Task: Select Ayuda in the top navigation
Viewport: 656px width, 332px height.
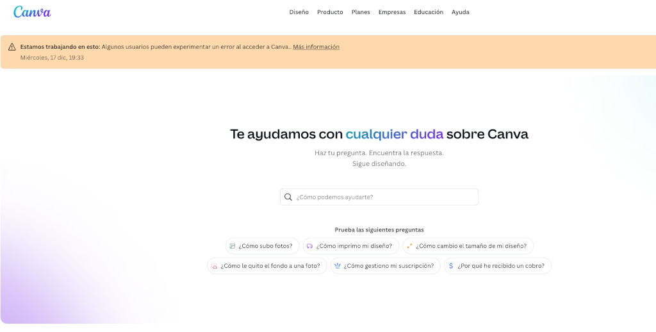Action: point(460,12)
